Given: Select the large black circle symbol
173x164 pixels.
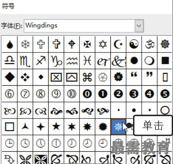Looking at the screenshot, I should pyautogui.click(x=134, y=61).
